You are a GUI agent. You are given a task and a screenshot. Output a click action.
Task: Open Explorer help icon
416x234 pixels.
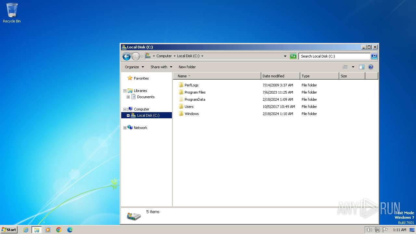tap(371, 67)
